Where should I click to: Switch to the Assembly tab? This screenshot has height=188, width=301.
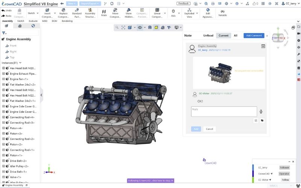tap(8, 21)
